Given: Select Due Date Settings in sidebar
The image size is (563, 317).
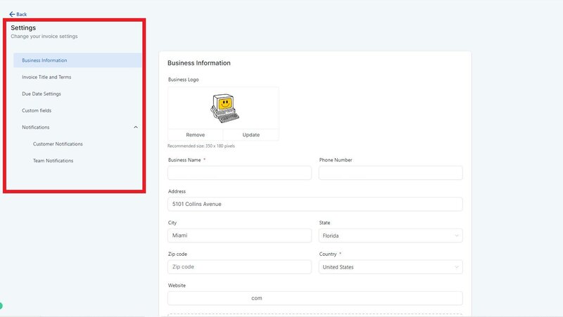Looking at the screenshot, I should pos(42,94).
